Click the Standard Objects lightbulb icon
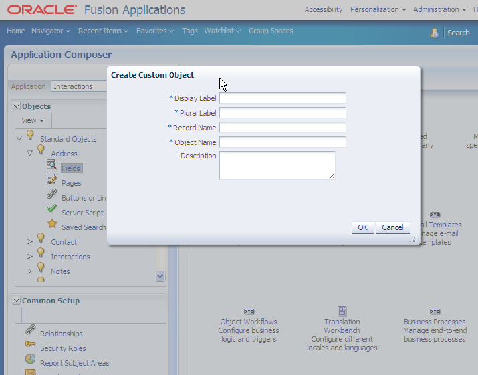 (x=30, y=135)
